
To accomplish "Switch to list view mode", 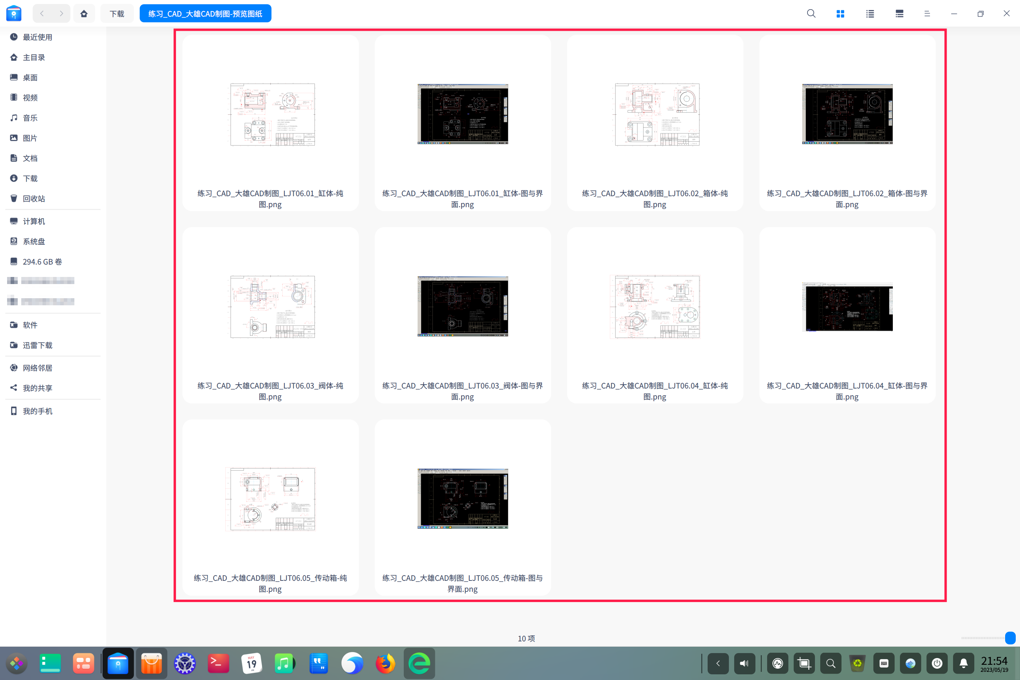I will [869, 13].
